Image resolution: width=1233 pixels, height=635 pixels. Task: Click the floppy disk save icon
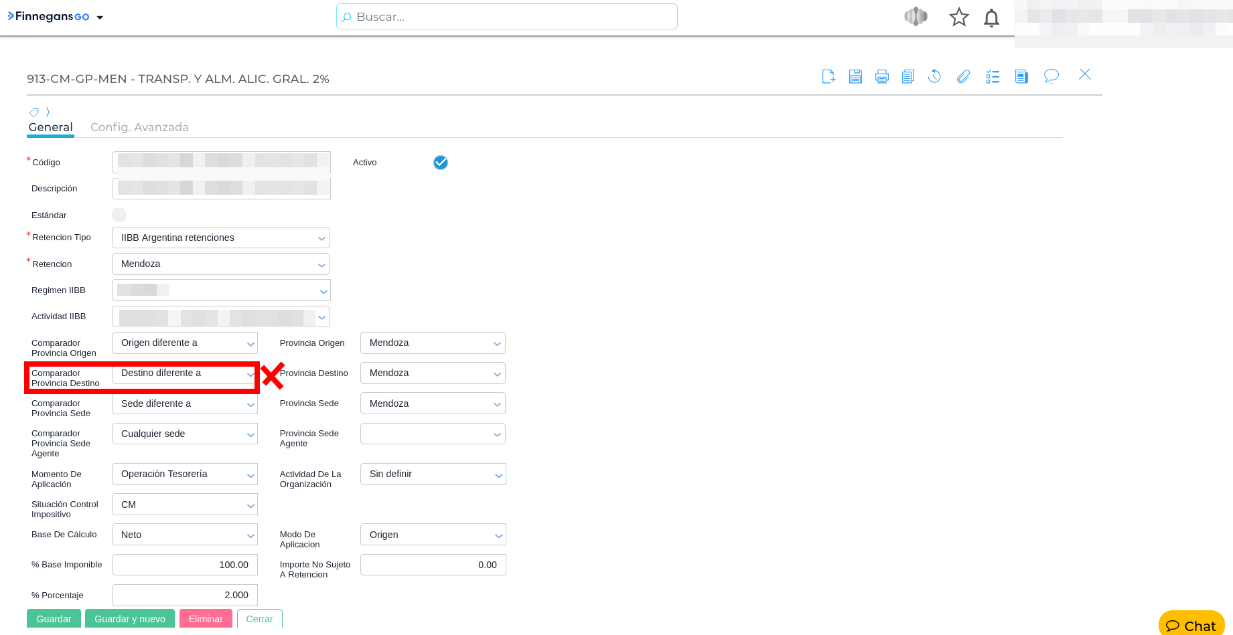click(x=855, y=76)
